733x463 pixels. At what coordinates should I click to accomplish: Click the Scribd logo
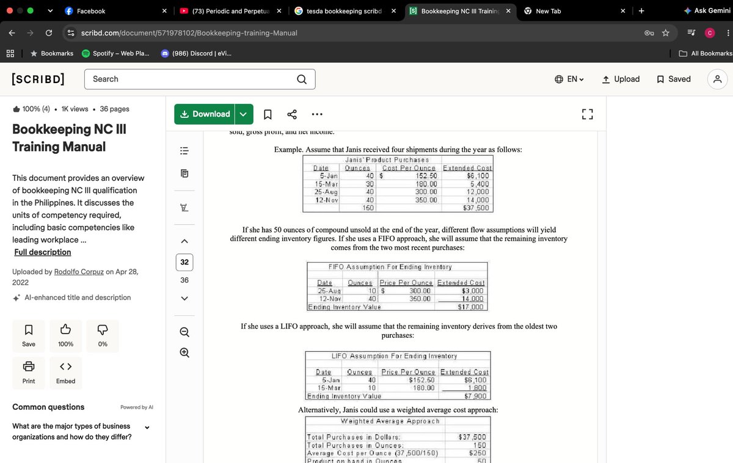pyautogui.click(x=38, y=79)
